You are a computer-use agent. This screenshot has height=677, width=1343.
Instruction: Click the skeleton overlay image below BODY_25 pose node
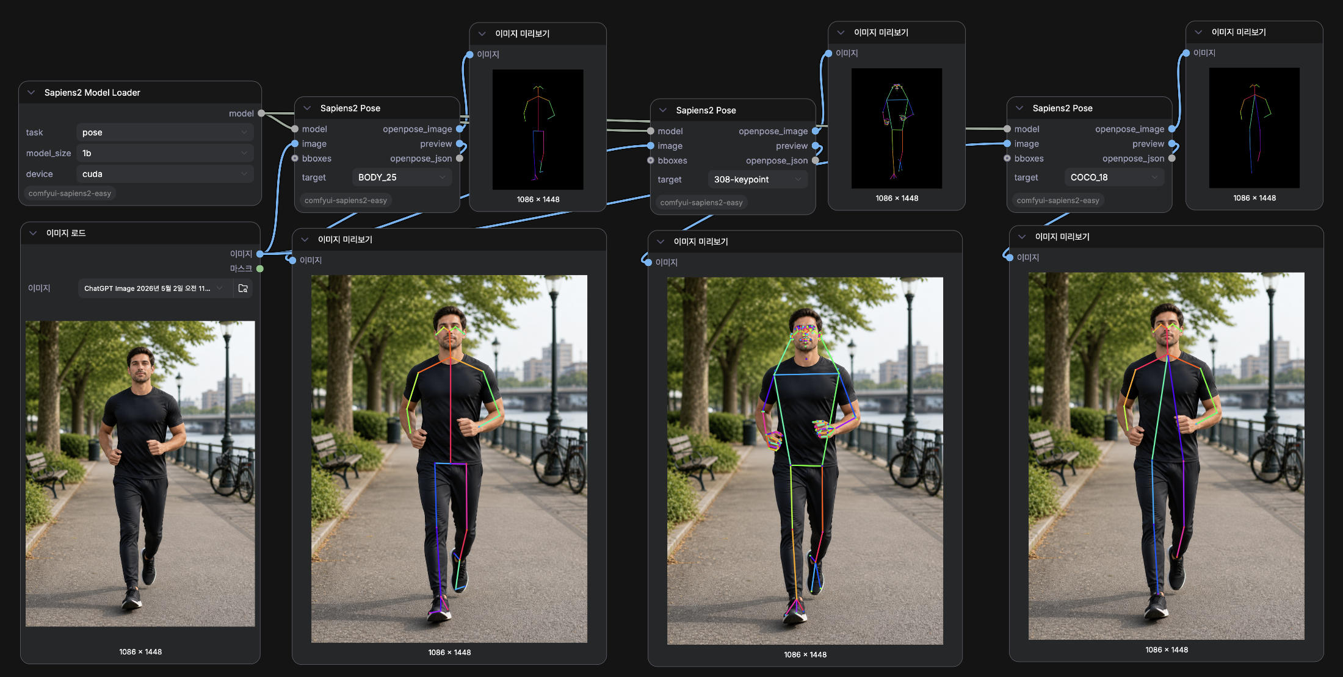click(x=449, y=459)
